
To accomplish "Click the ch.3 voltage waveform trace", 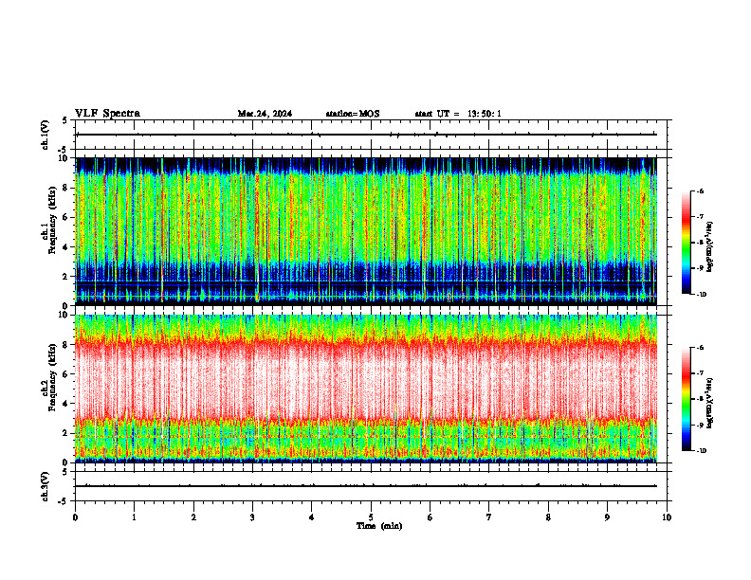I will pos(366,486).
